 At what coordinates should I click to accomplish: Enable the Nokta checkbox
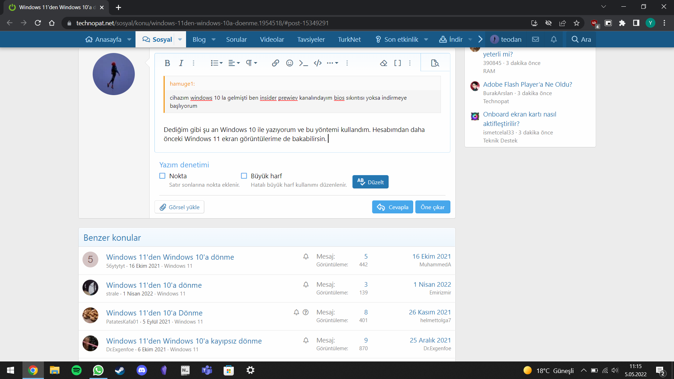click(162, 176)
